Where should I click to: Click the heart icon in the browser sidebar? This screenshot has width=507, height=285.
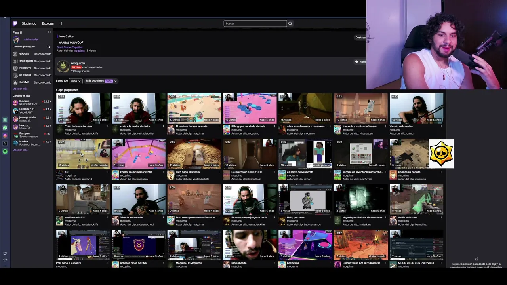tap(5, 253)
